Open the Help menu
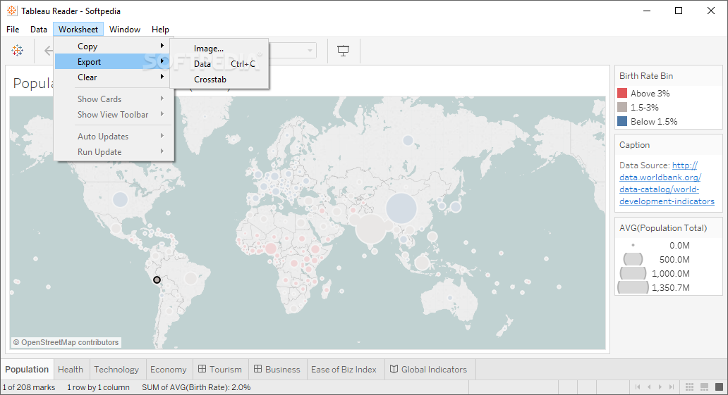The width and height of the screenshot is (728, 395). click(160, 29)
